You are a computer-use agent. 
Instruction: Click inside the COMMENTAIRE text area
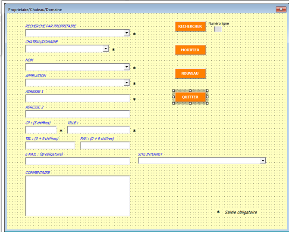pyautogui.click(x=78, y=196)
